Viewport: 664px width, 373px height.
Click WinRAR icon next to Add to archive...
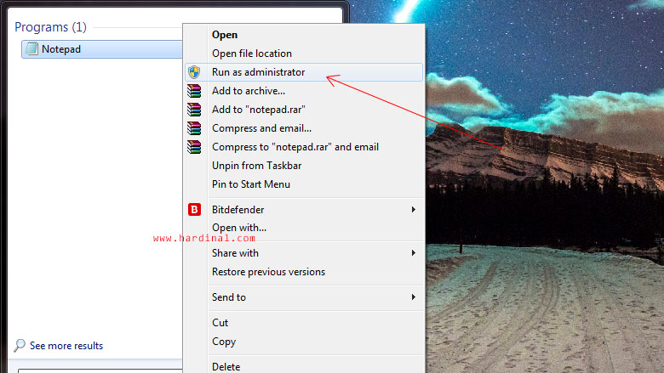point(194,91)
